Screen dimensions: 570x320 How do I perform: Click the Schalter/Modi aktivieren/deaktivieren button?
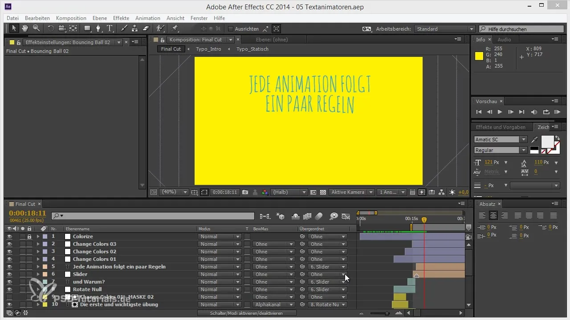click(x=246, y=313)
